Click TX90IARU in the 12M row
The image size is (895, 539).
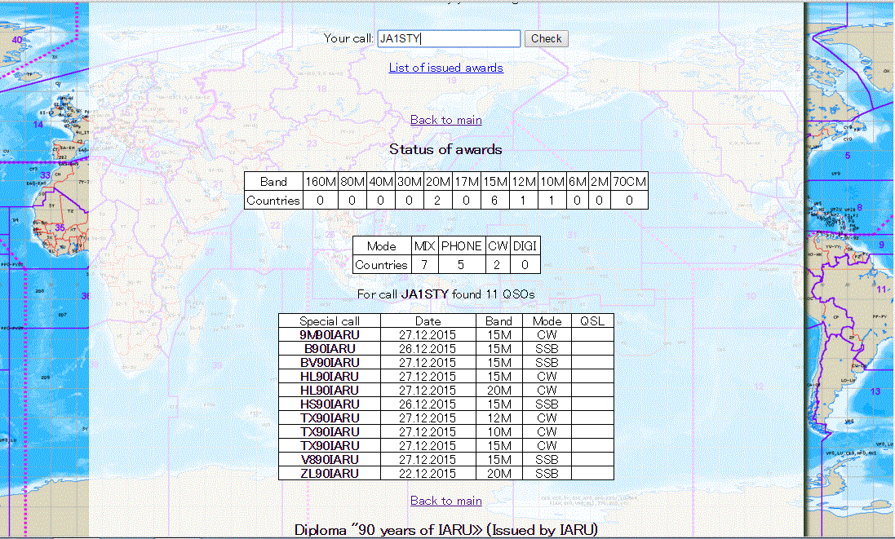click(x=330, y=418)
